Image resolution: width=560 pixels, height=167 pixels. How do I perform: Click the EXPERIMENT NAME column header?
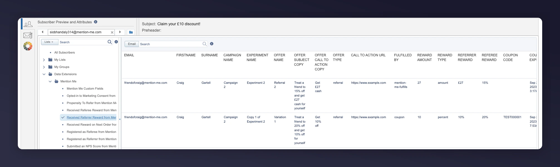point(257,57)
